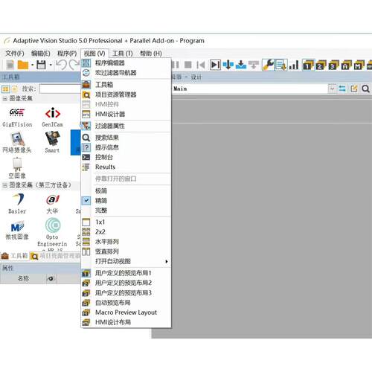Click the stop execution square button
Image resolution: width=372 pixels, height=372 pixels.
188,65
